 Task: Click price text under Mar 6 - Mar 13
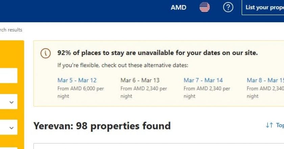144,92
